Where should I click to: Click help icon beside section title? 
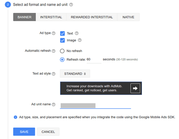point(71,5)
